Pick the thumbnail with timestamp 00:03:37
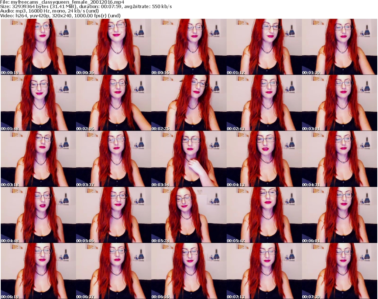 (x=114, y=159)
